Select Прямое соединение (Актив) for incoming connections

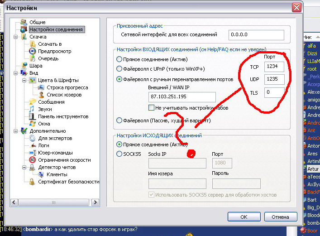pyautogui.click(x=119, y=59)
